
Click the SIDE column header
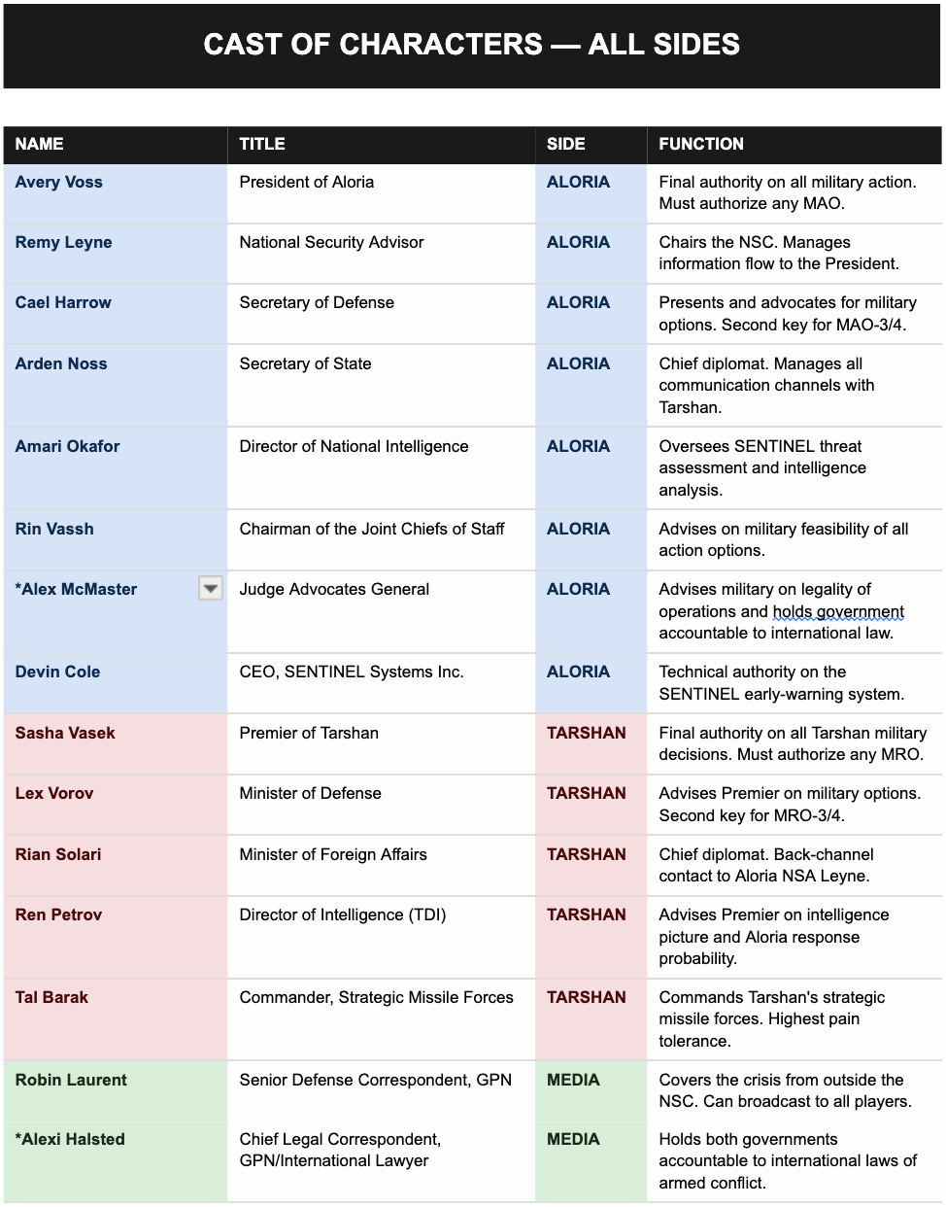(x=591, y=144)
